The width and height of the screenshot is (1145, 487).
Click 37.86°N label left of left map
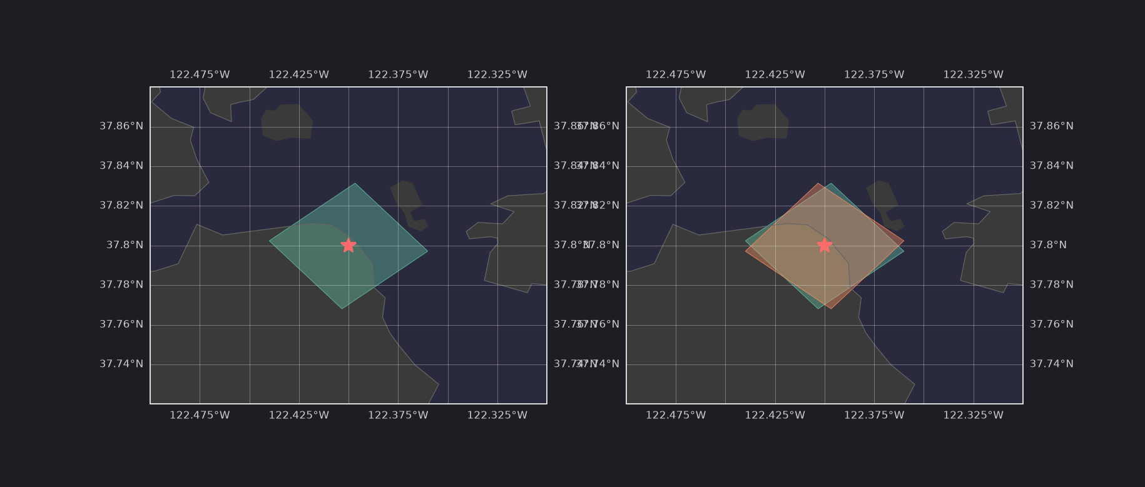(x=121, y=126)
